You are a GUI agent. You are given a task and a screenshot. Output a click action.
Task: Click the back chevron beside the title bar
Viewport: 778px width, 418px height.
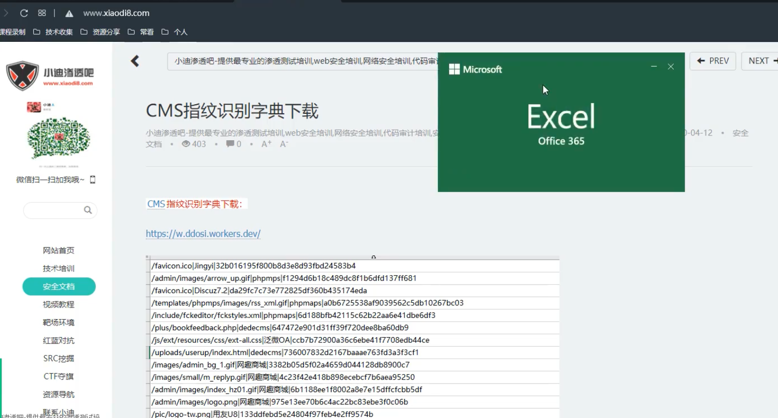click(135, 61)
